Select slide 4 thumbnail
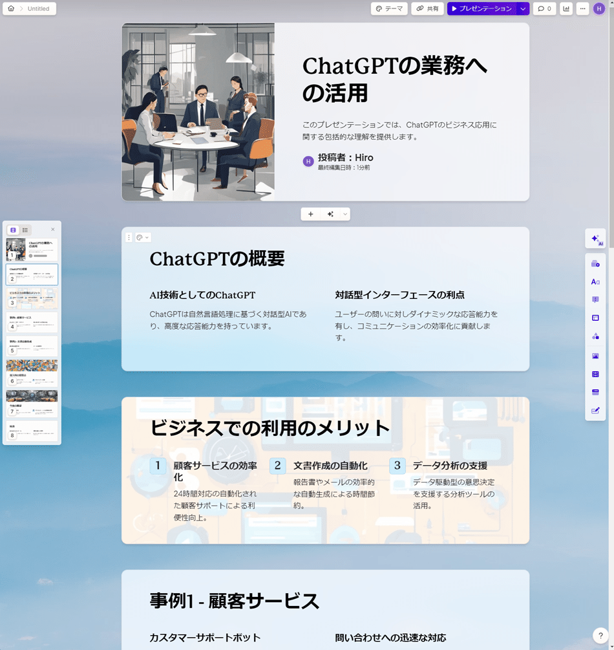This screenshot has width=614, height=650. coord(32,323)
